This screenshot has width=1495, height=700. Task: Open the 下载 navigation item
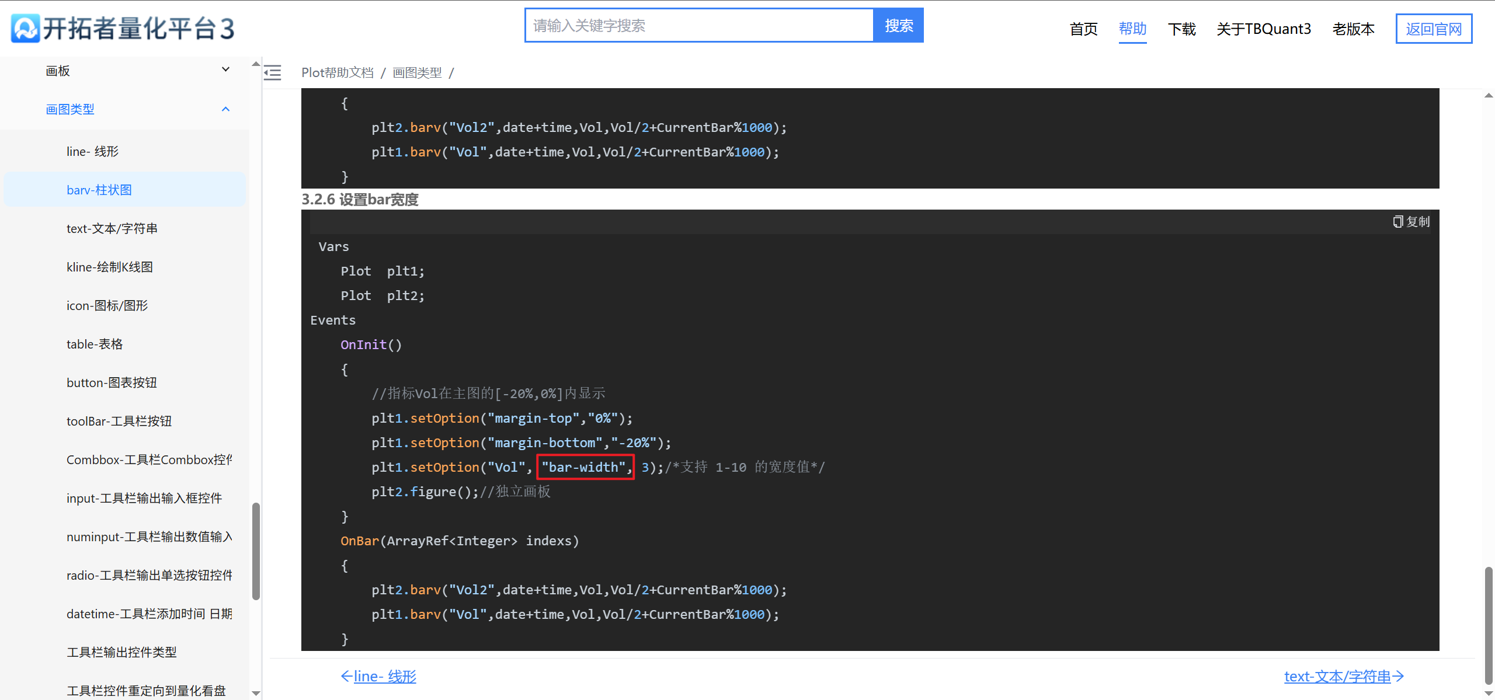click(x=1181, y=29)
